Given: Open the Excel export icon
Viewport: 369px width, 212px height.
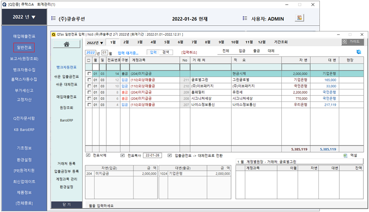Looking at the screenshot, I should 346,155.
